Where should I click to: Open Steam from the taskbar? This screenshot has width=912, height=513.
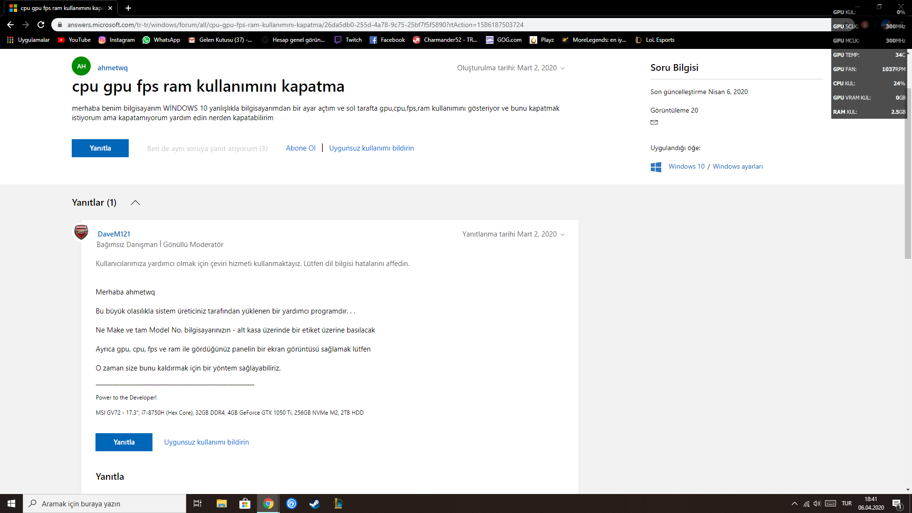tap(314, 503)
